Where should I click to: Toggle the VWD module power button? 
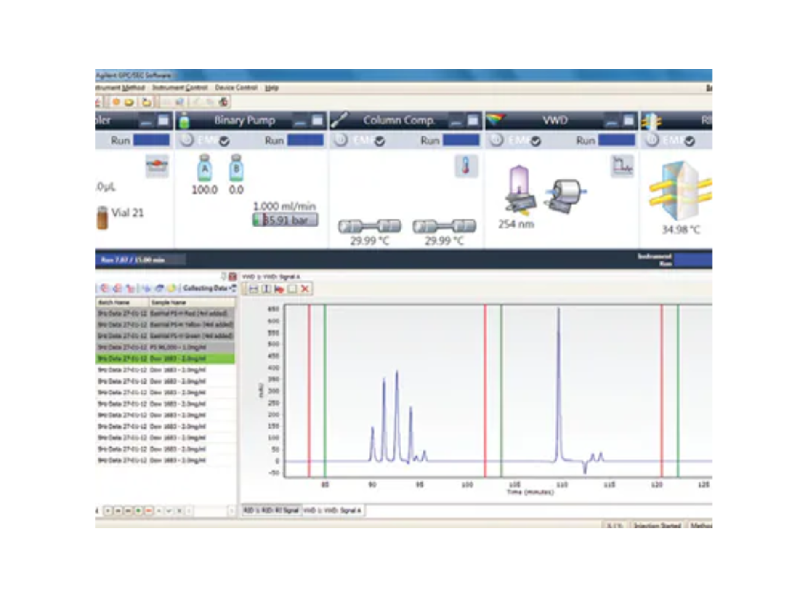click(x=497, y=140)
